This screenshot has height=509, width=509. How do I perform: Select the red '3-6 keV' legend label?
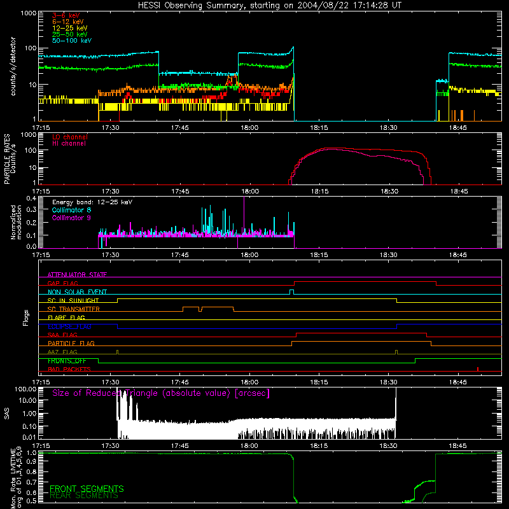(66, 15)
